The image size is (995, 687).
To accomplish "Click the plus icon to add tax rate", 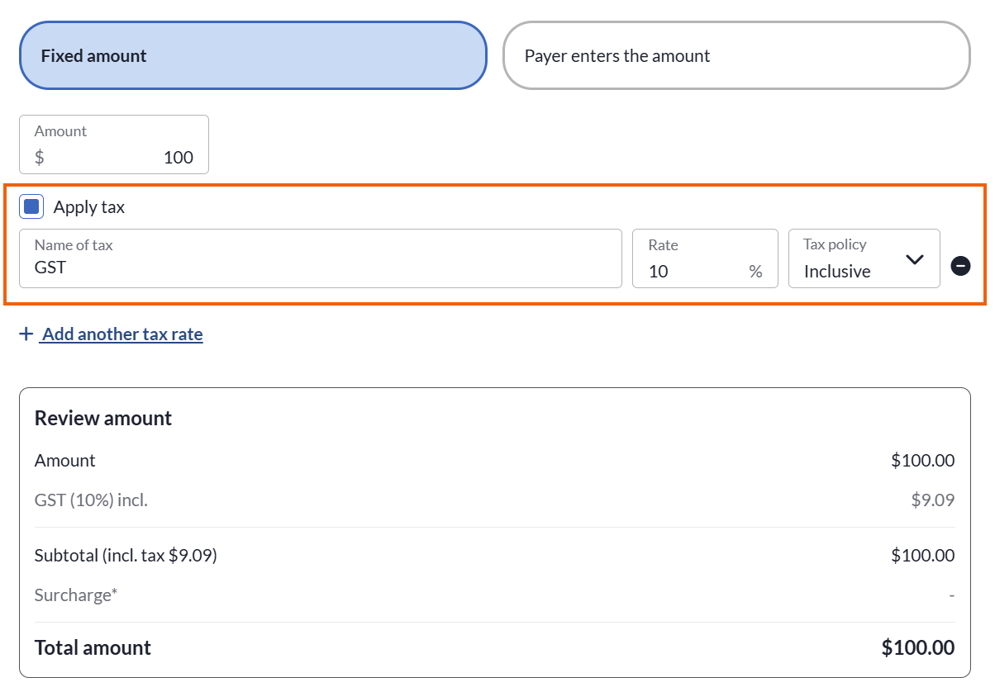I will click(26, 334).
